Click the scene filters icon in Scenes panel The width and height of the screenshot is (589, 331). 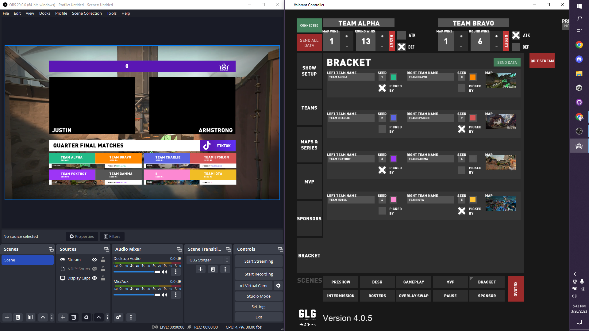30,317
